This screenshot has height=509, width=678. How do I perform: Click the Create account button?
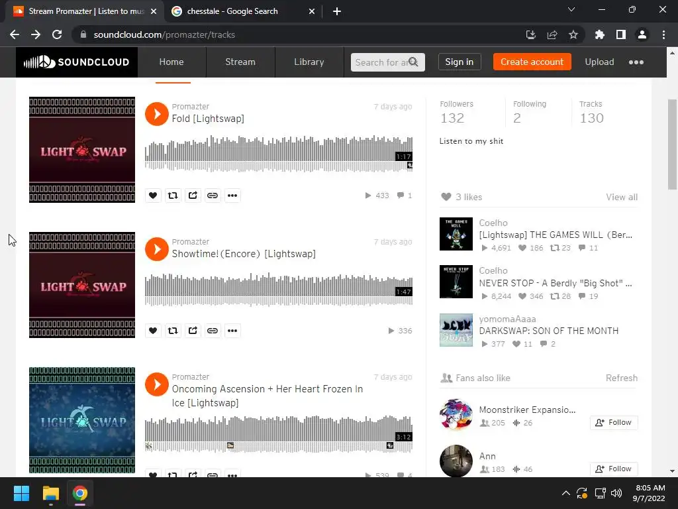coord(532,62)
